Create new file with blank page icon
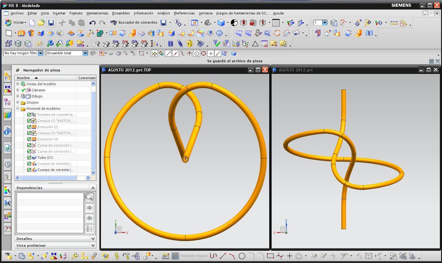Screen dimensions: 442x263 click(x=32, y=23)
